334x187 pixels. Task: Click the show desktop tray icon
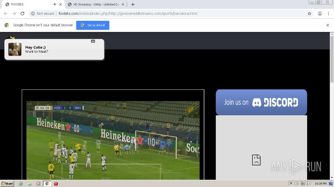(331, 184)
